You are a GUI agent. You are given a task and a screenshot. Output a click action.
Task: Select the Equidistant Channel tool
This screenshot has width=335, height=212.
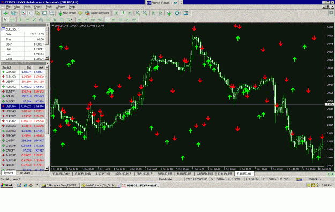coord(41,20)
